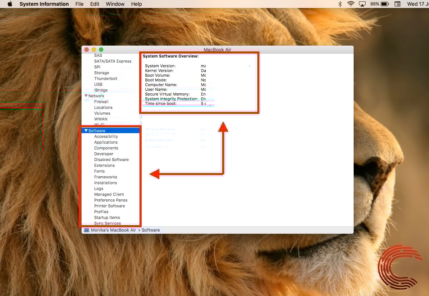This screenshot has width=429, height=296.
Task: Select Managed Client under Software
Action: click(x=109, y=194)
